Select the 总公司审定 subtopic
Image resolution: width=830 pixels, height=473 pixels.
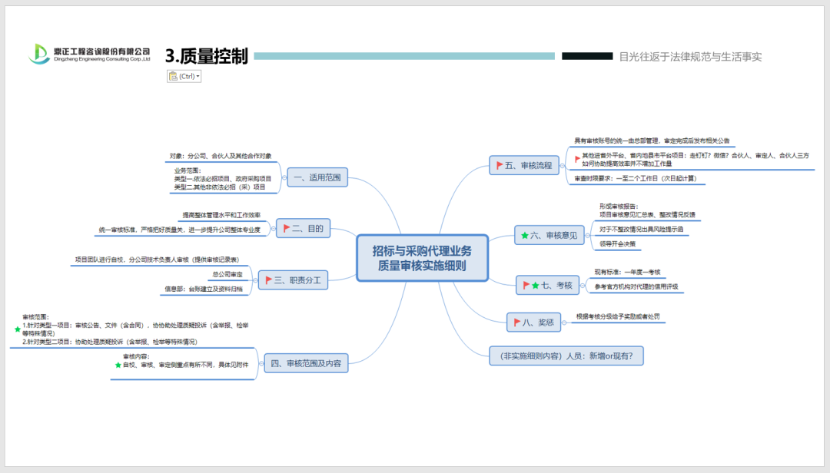(227, 274)
